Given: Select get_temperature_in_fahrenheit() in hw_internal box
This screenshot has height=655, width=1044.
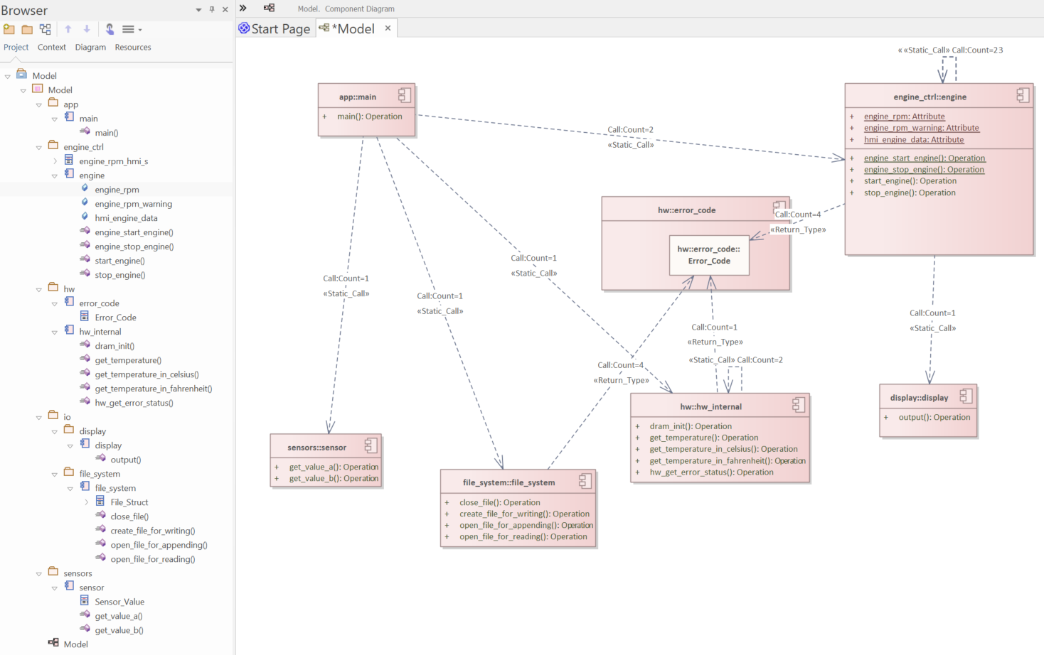Looking at the screenshot, I should tap(728, 460).
